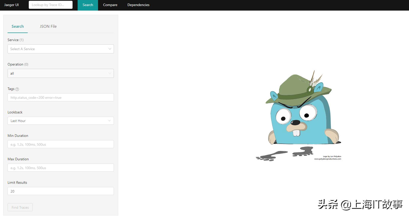Switch to the JSON File tab

click(x=48, y=26)
